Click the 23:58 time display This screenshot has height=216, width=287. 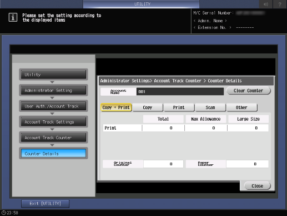click(x=13, y=213)
